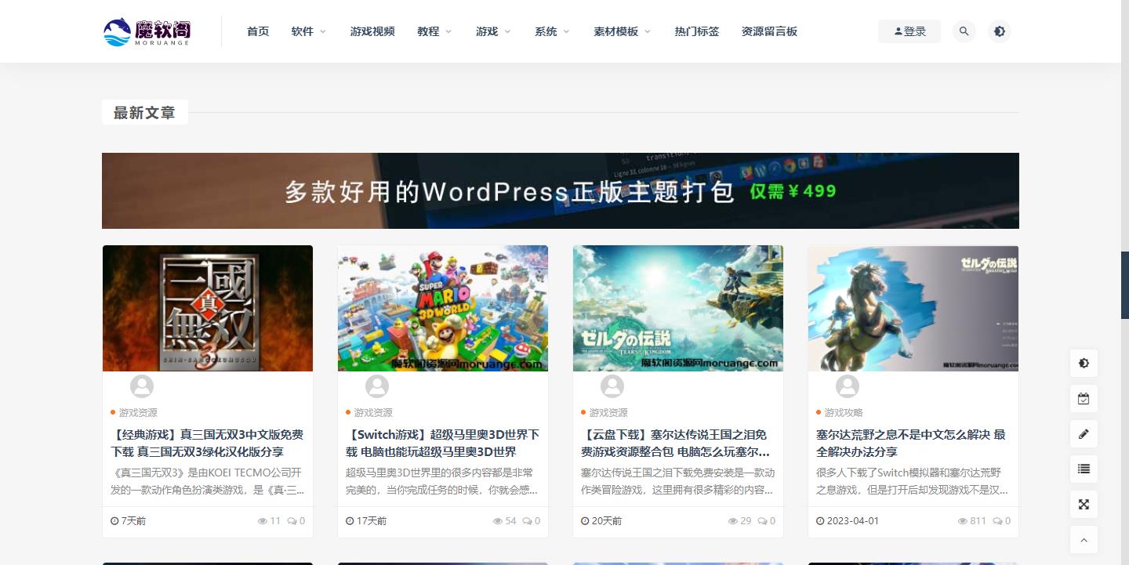Click the 魔软阁 site logo
This screenshot has height=565, width=1129.
coord(147,31)
